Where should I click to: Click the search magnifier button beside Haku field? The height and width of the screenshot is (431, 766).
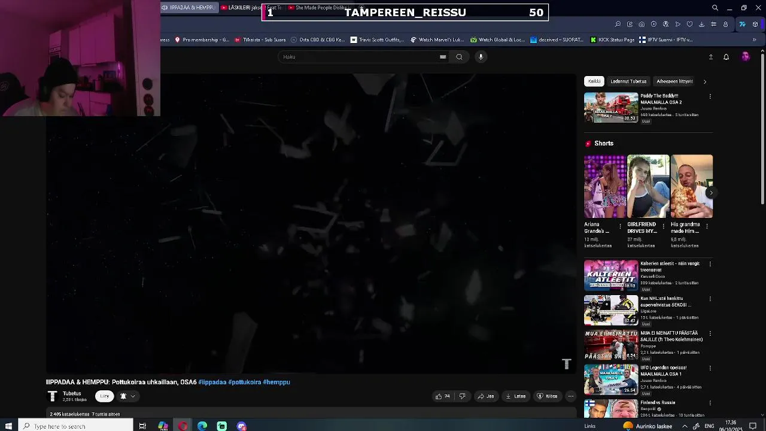point(459,57)
